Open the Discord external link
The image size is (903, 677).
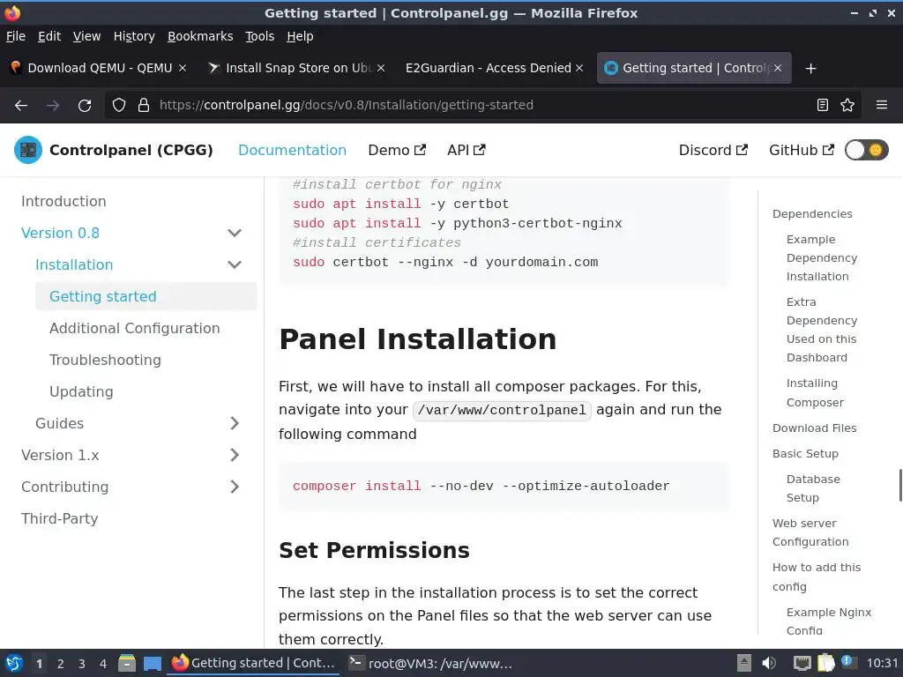click(x=713, y=150)
